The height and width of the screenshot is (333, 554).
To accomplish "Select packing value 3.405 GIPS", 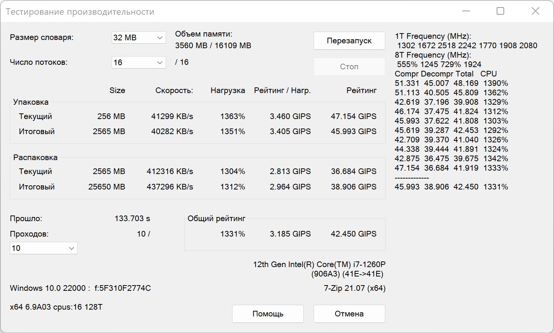I will [x=290, y=131].
